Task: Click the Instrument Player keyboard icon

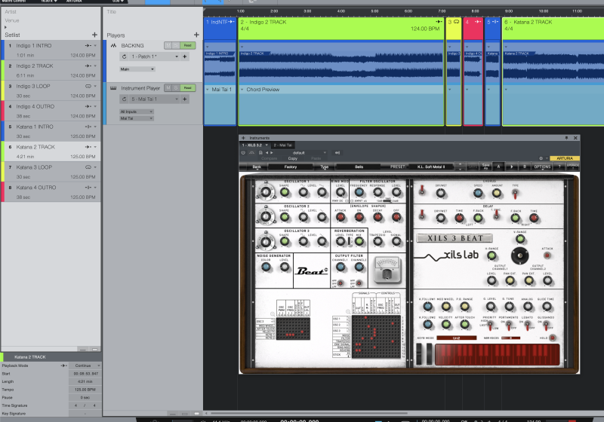Action: [x=112, y=88]
